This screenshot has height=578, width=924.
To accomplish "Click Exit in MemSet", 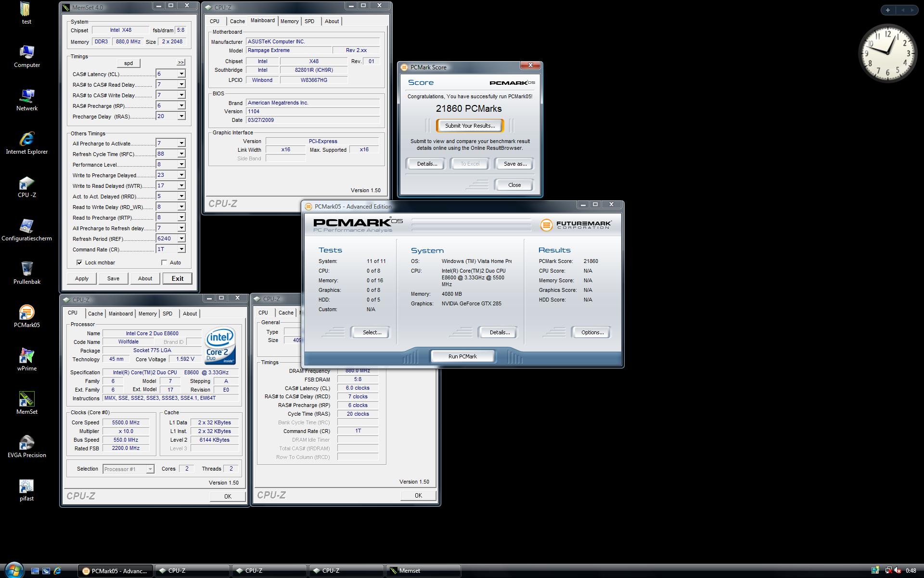I will [178, 278].
